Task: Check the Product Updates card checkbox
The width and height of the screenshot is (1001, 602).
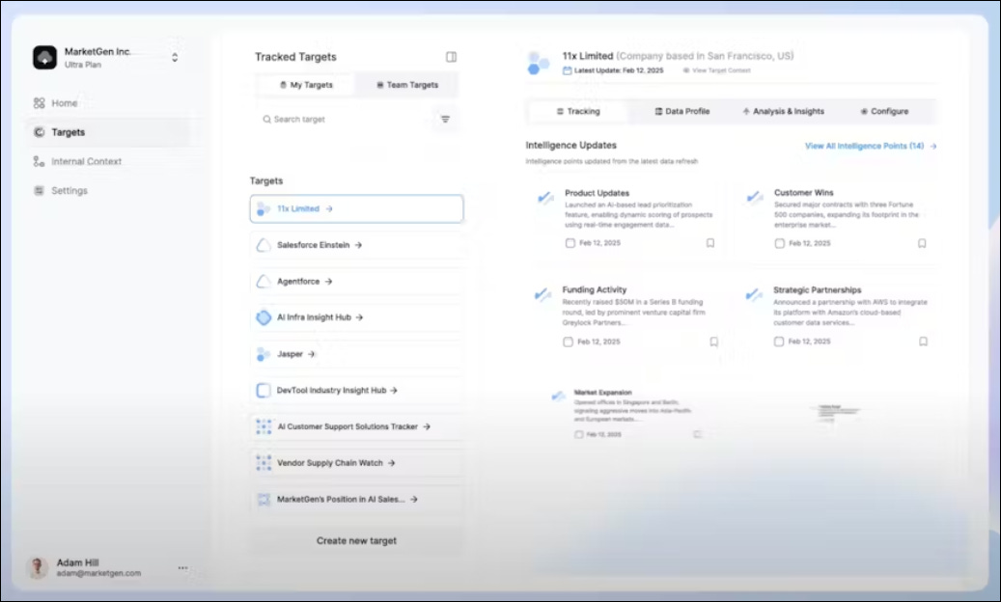Action: coord(570,243)
